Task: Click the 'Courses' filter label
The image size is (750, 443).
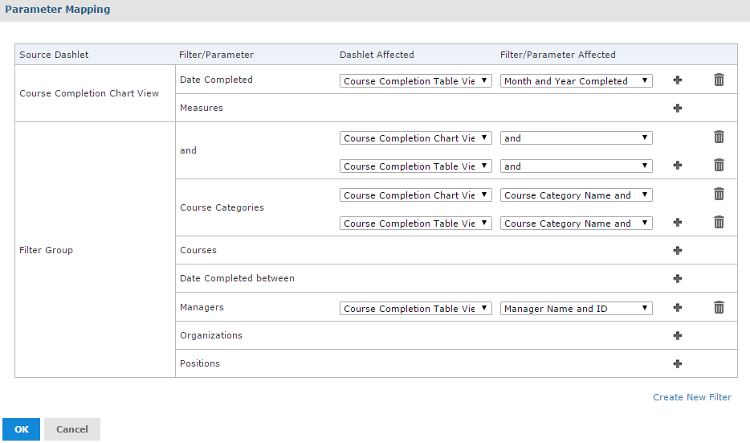Action: pyautogui.click(x=198, y=250)
